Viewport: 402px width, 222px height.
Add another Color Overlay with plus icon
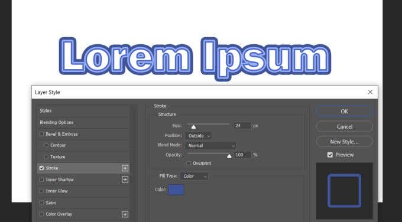tap(125, 214)
